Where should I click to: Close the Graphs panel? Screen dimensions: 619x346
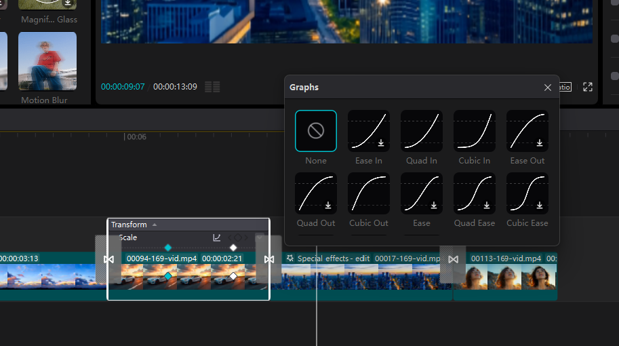[548, 88]
